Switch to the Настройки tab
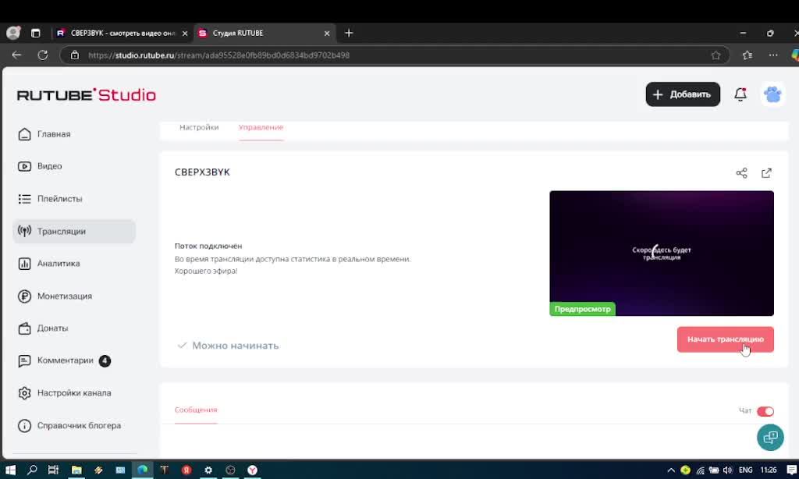This screenshot has width=799, height=479. pos(199,127)
